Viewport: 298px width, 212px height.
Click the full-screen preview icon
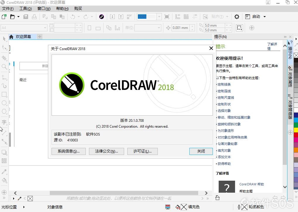(x=167, y=17)
